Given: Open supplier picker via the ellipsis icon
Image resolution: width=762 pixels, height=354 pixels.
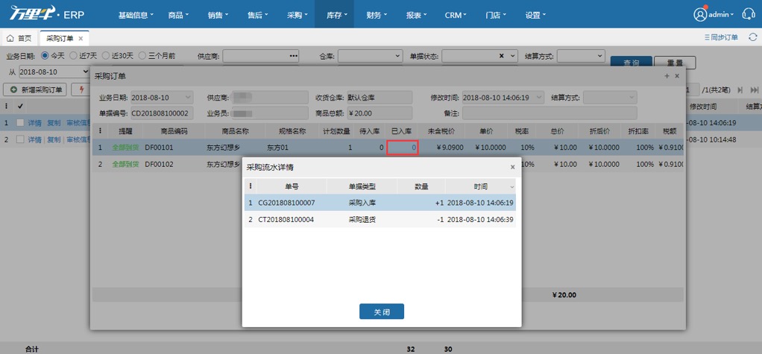Looking at the screenshot, I should pyautogui.click(x=293, y=57).
